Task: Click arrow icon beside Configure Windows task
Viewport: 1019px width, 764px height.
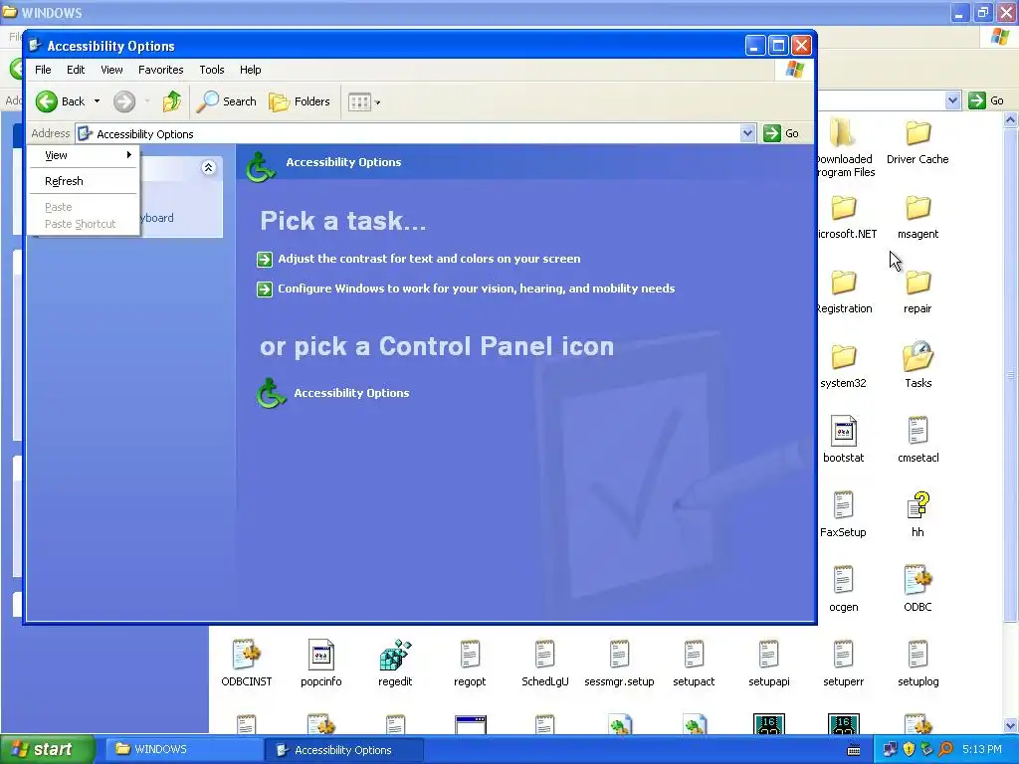Action: coord(265,289)
